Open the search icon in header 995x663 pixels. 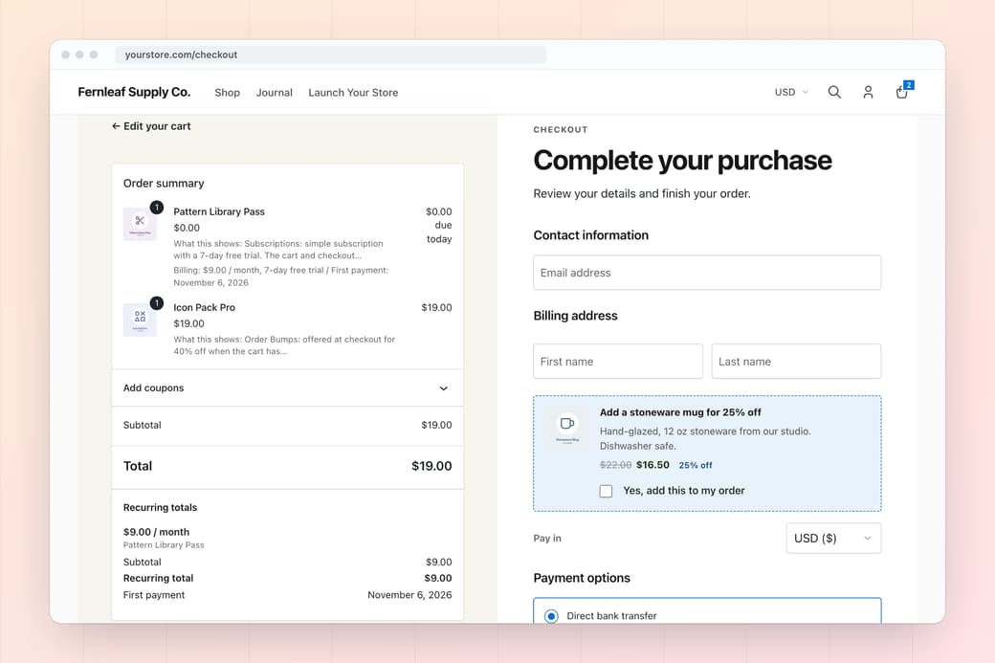pos(834,92)
